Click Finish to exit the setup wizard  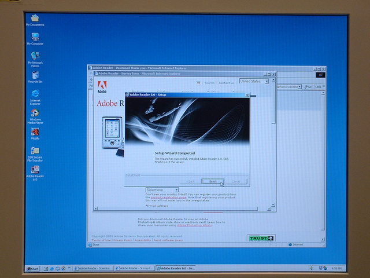213,181
